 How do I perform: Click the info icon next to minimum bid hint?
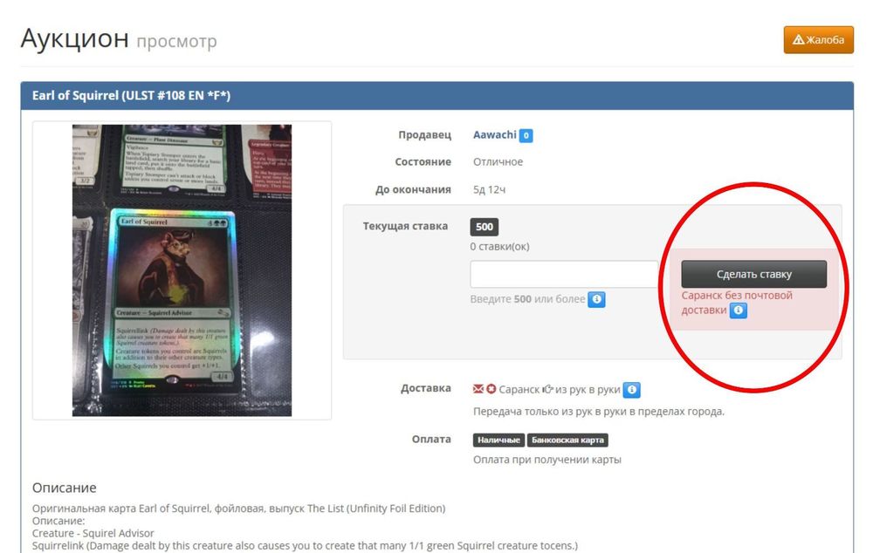tap(597, 299)
